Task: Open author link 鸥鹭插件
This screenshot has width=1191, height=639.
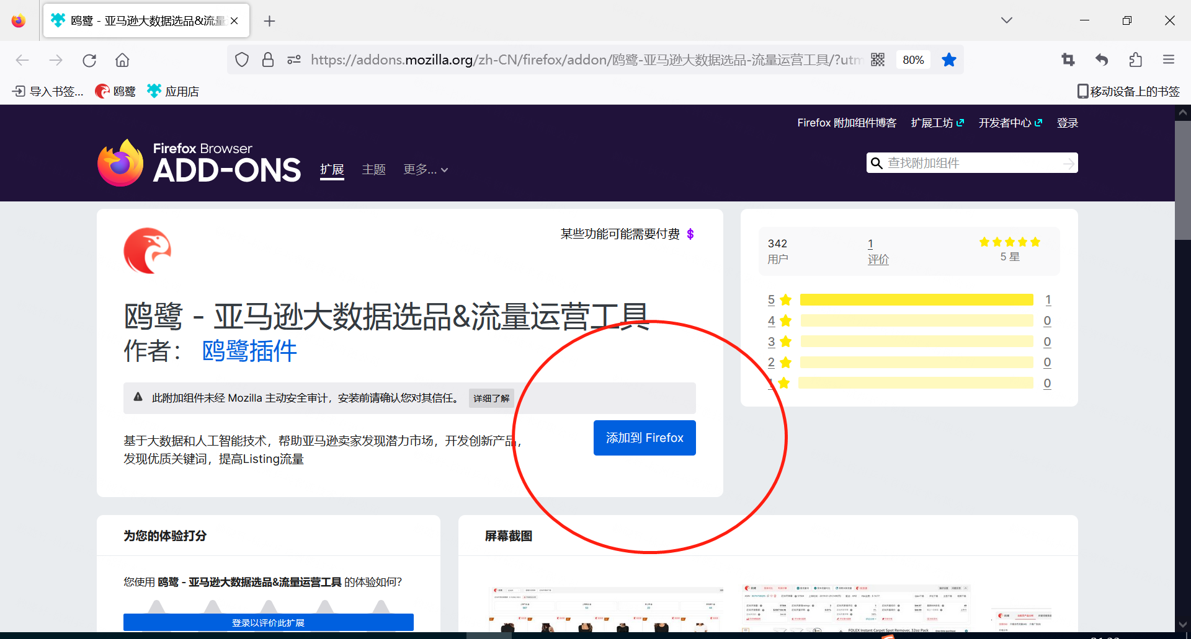Action: (x=249, y=351)
